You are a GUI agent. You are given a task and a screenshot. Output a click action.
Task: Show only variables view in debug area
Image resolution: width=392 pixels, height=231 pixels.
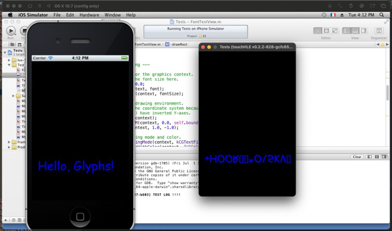pos(369,157)
